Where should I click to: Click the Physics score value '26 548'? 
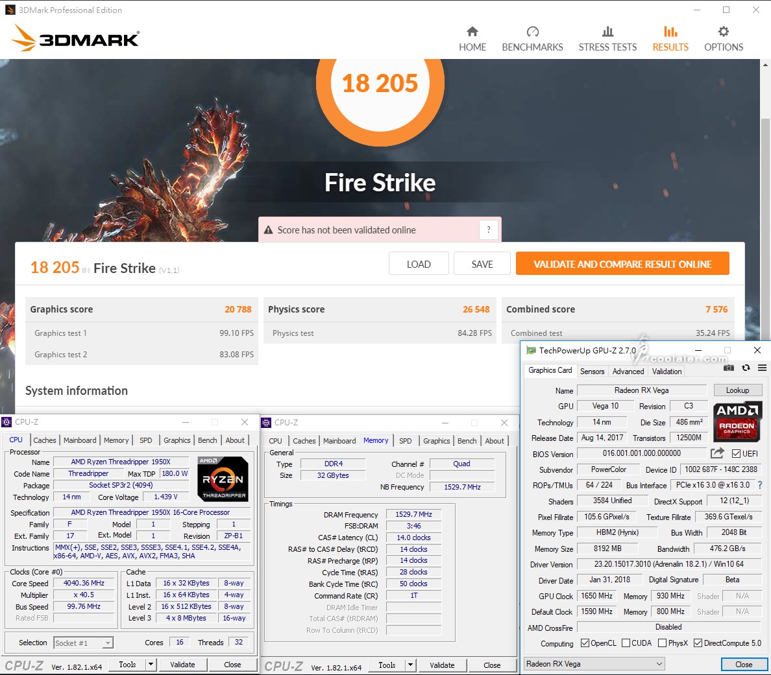point(476,309)
